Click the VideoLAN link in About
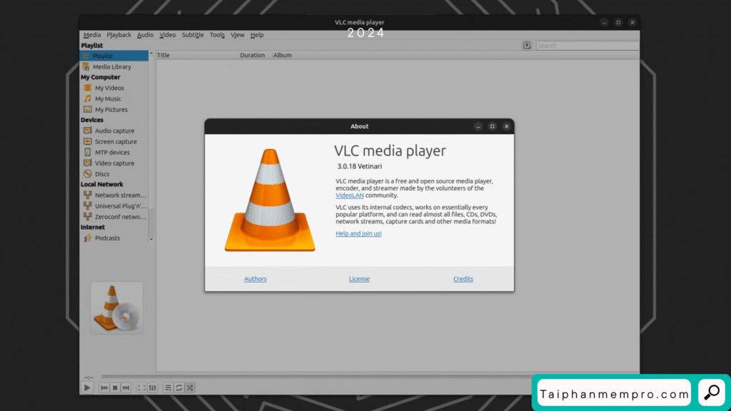 [350, 196]
